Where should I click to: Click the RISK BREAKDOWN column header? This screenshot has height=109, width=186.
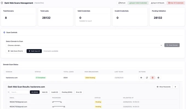pyautogui.click(x=91, y=72)
